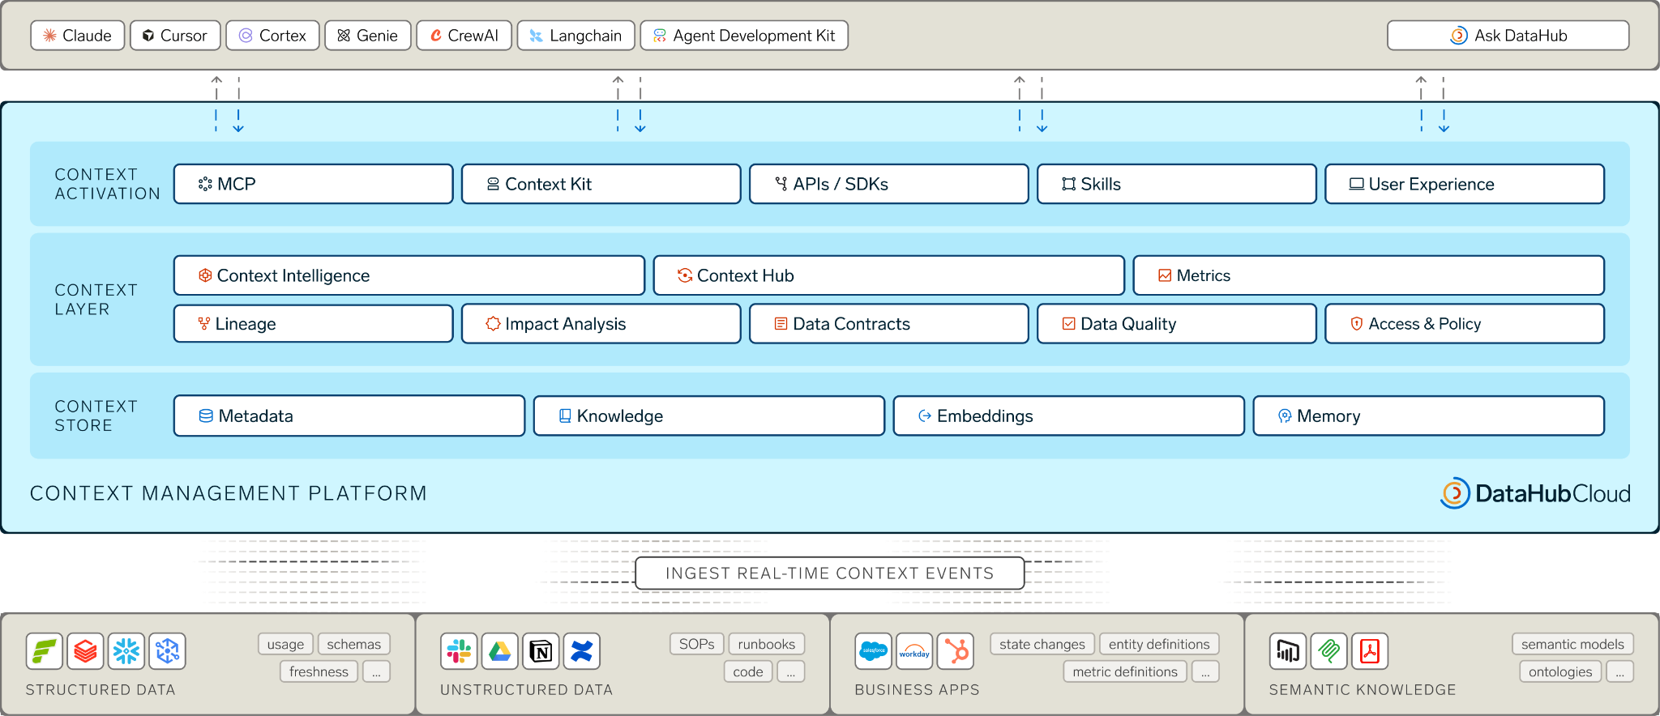Click the Knowledge book icon

(x=565, y=416)
